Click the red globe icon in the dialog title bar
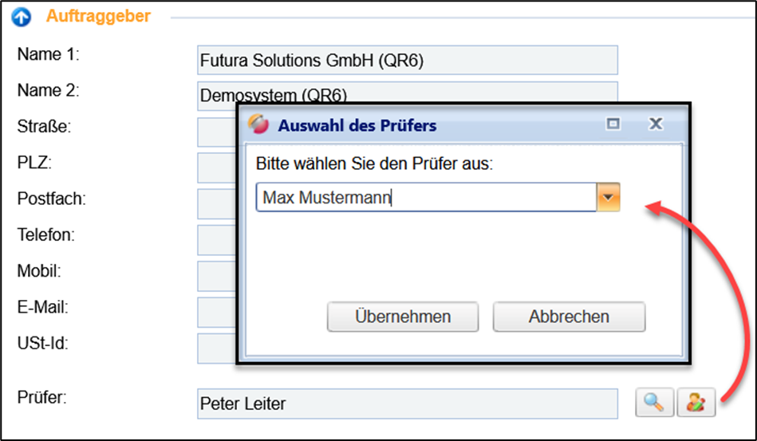This screenshot has height=441, width=757. coord(258,125)
